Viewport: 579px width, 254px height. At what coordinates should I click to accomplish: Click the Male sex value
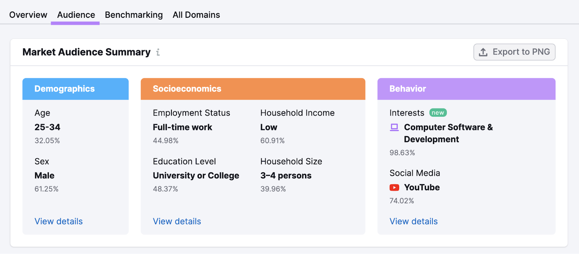point(45,176)
